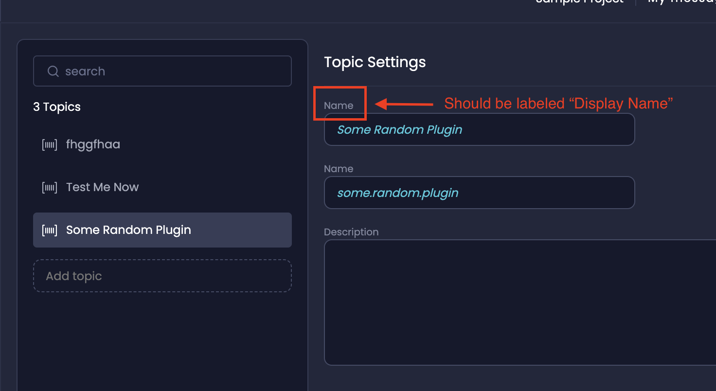716x391 pixels.
Task: Select the fhggfhaa topic
Action: [x=93, y=144]
